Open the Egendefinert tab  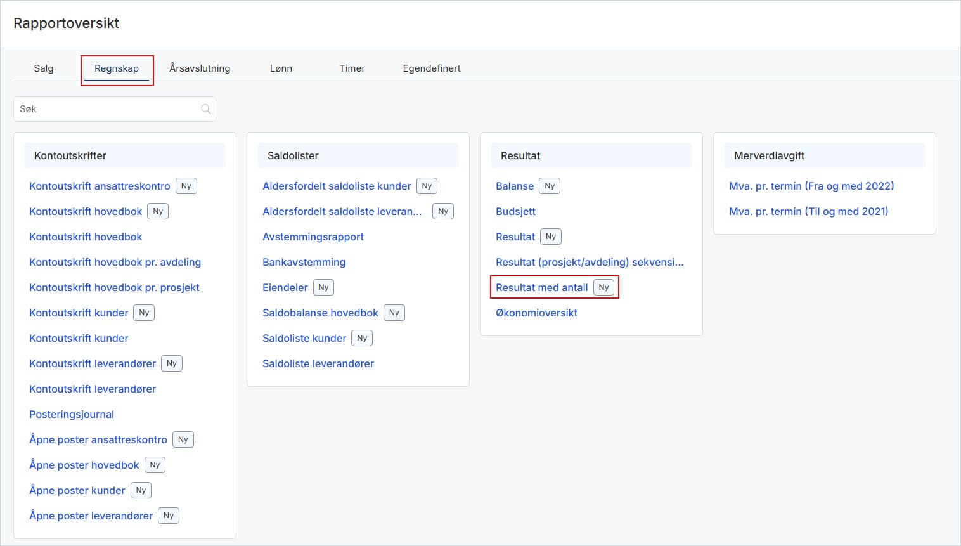click(432, 68)
